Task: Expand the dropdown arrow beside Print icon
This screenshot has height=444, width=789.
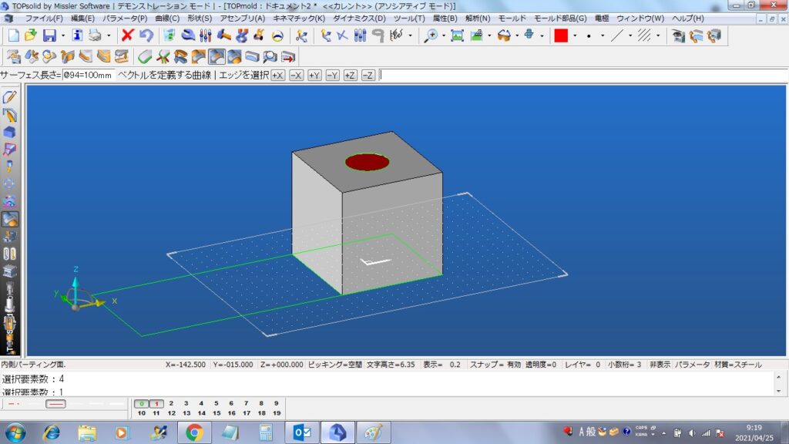Action: (109, 35)
